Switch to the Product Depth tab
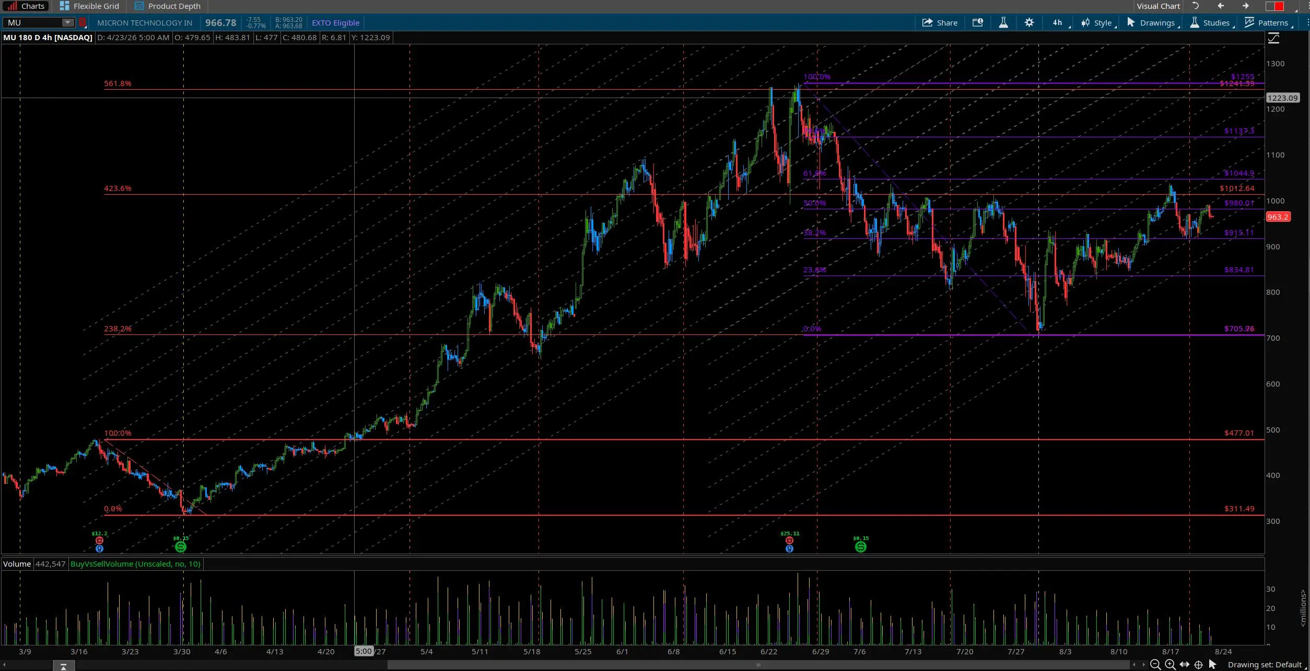Viewport: 1310px width, 671px height. pos(168,6)
